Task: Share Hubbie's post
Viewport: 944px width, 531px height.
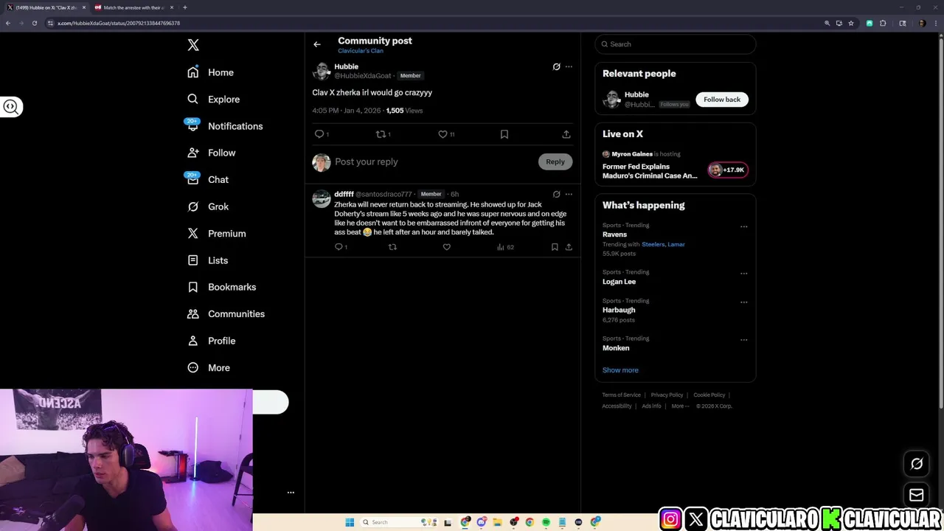Action: (566, 134)
